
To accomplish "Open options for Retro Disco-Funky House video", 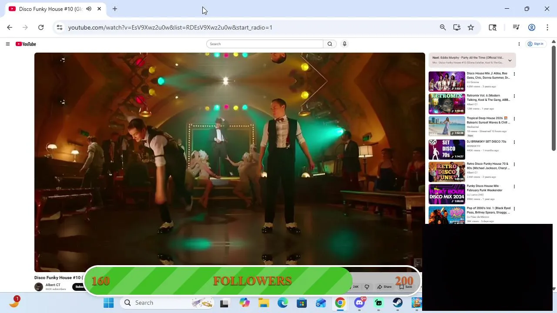I will (514, 164).
